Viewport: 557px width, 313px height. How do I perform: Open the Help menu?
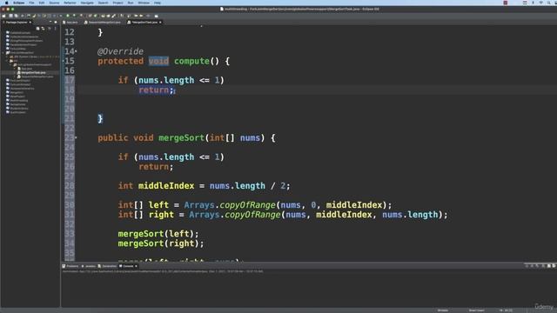tap(158, 3)
